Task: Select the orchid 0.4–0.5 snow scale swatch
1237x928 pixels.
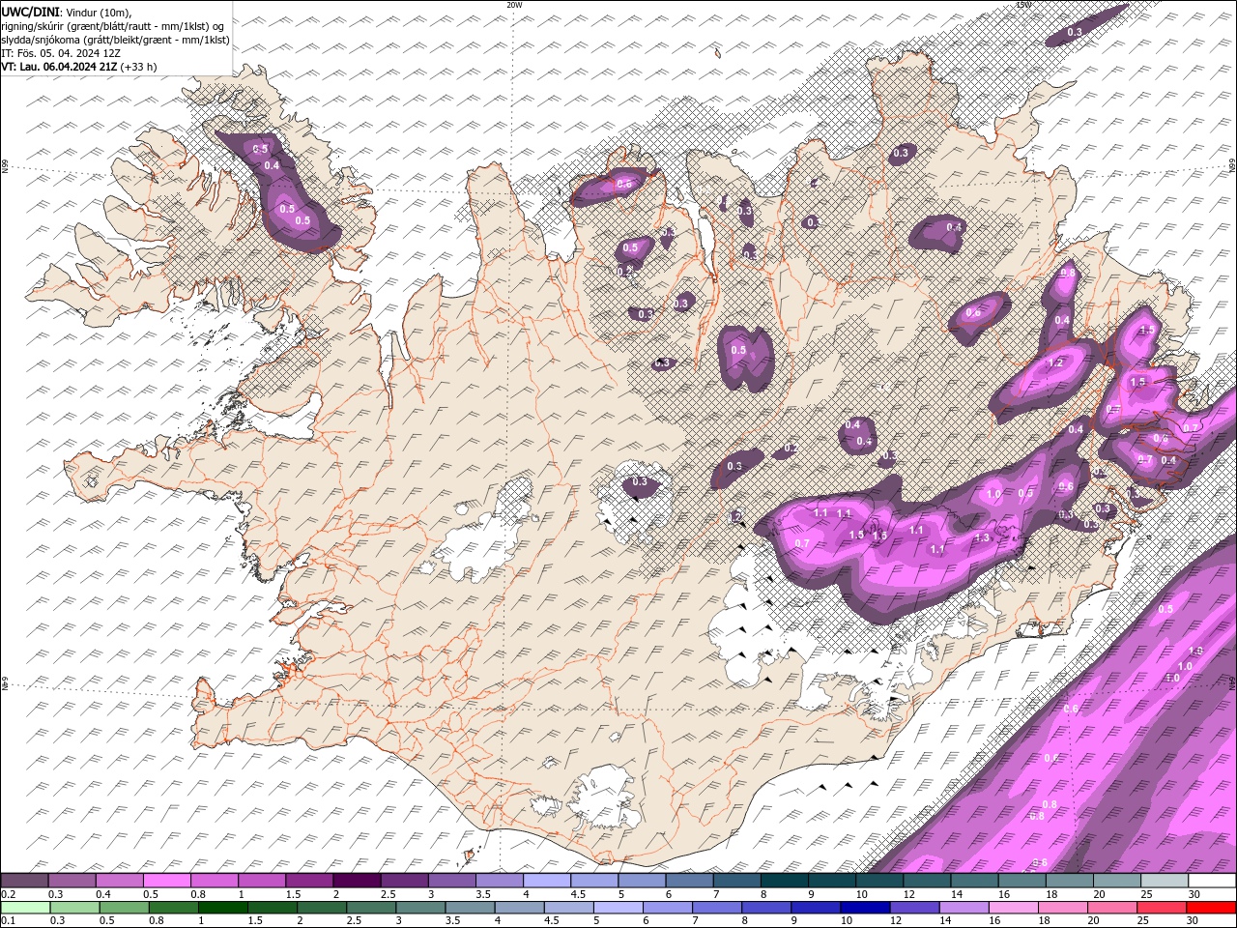Action: (x=119, y=881)
